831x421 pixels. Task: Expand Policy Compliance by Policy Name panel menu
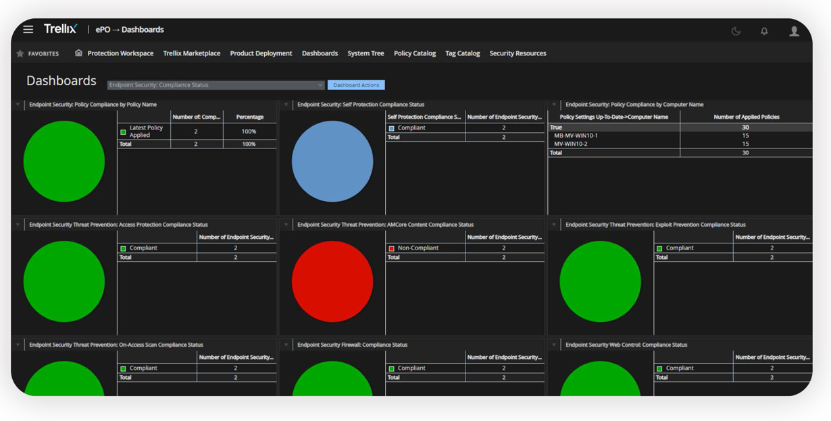tap(18, 105)
